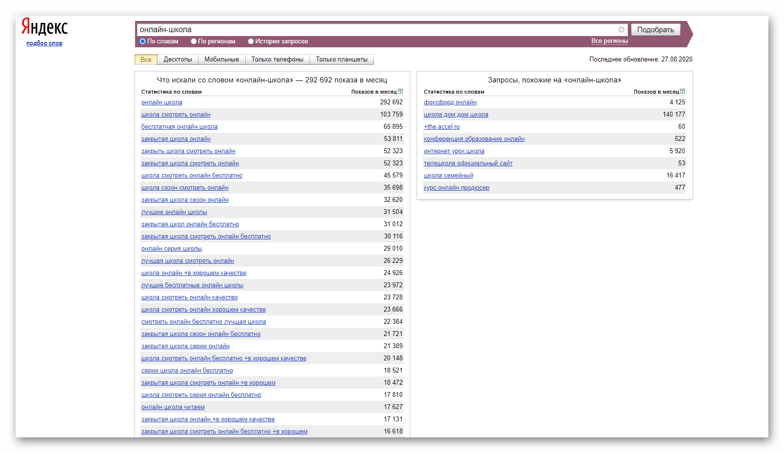Screen dimensions: 784x453
Task: Open телешкола официальный сайт link
Action: (x=468, y=163)
